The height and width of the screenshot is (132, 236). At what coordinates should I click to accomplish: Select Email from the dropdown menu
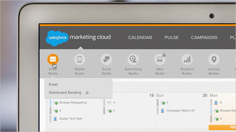click(x=53, y=85)
